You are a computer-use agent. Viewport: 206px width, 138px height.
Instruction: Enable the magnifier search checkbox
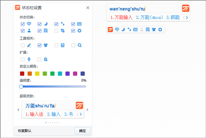coord(73,45)
